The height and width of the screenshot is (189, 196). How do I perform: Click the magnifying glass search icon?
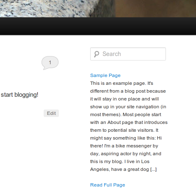click(96, 54)
